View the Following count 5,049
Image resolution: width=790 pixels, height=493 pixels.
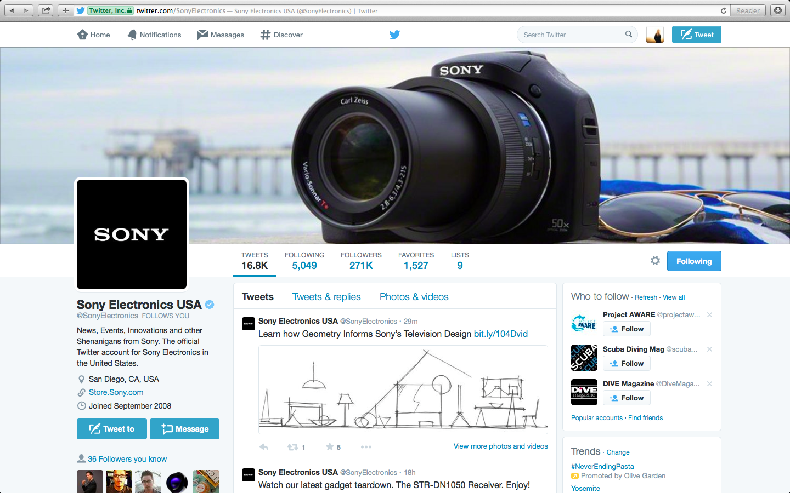point(304,261)
